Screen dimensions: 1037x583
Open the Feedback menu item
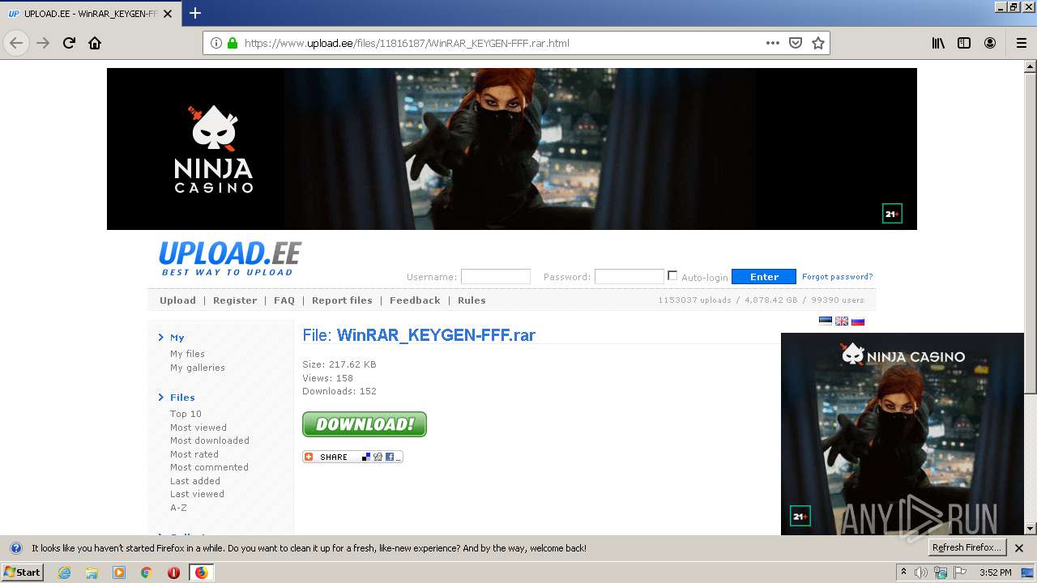click(x=415, y=300)
